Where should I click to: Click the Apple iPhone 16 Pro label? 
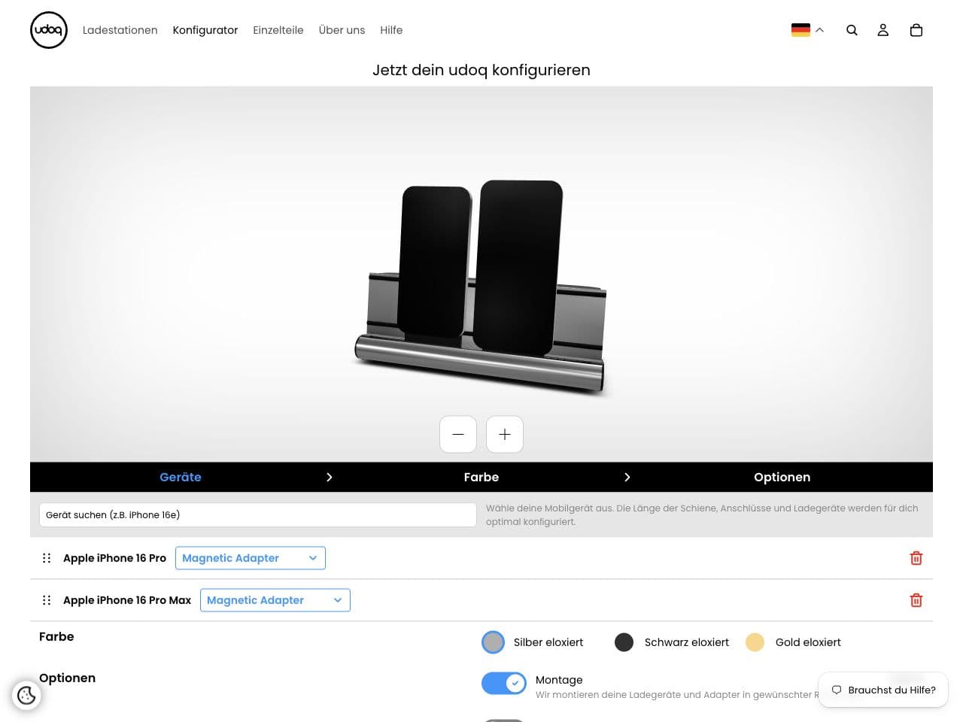click(114, 558)
